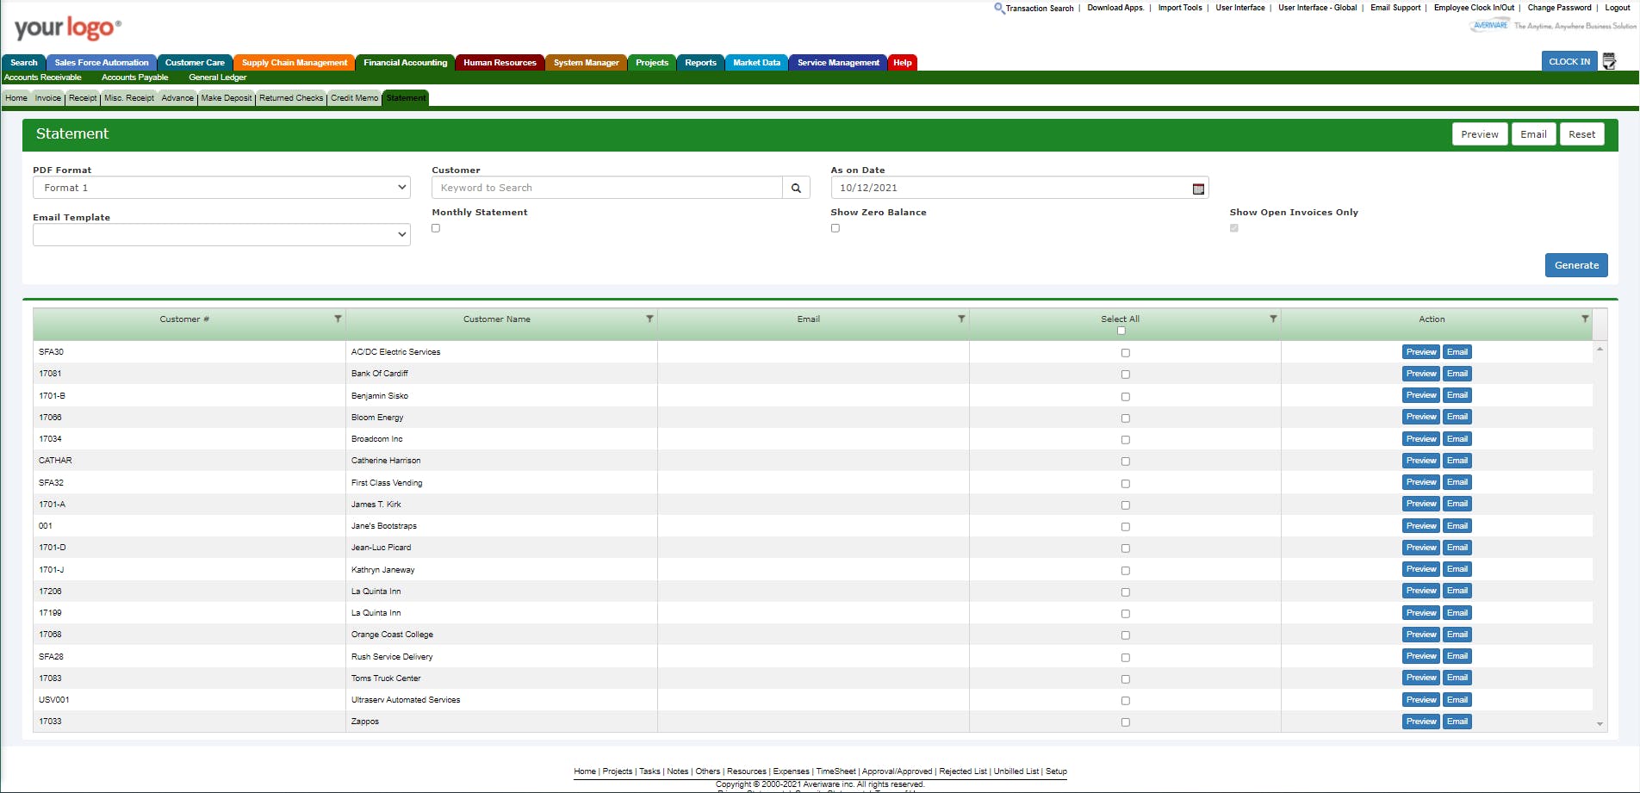This screenshot has width=1640, height=793.
Task: Click the Customer keyword search field
Action: pyautogui.click(x=607, y=188)
